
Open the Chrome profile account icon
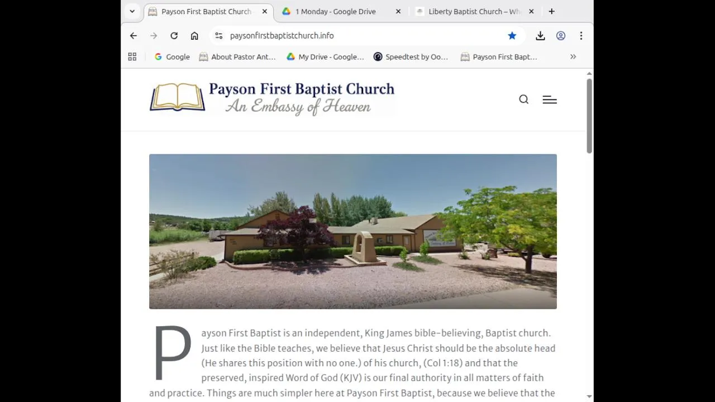[x=561, y=36]
